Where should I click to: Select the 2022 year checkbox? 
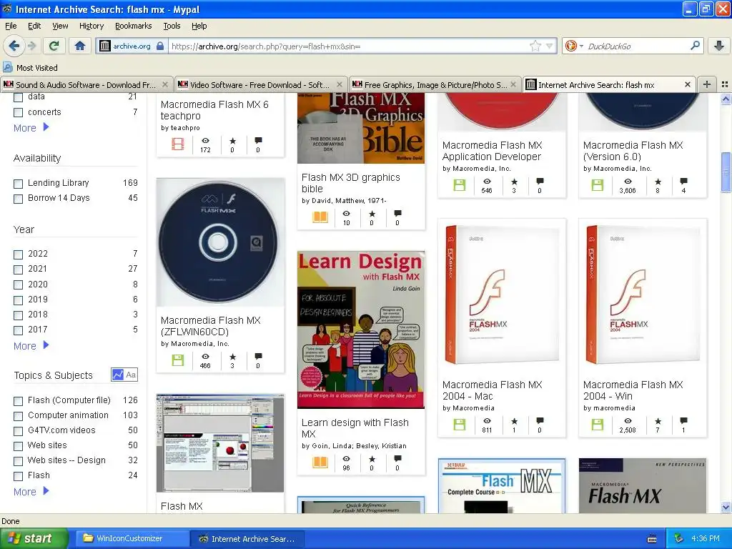click(18, 254)
